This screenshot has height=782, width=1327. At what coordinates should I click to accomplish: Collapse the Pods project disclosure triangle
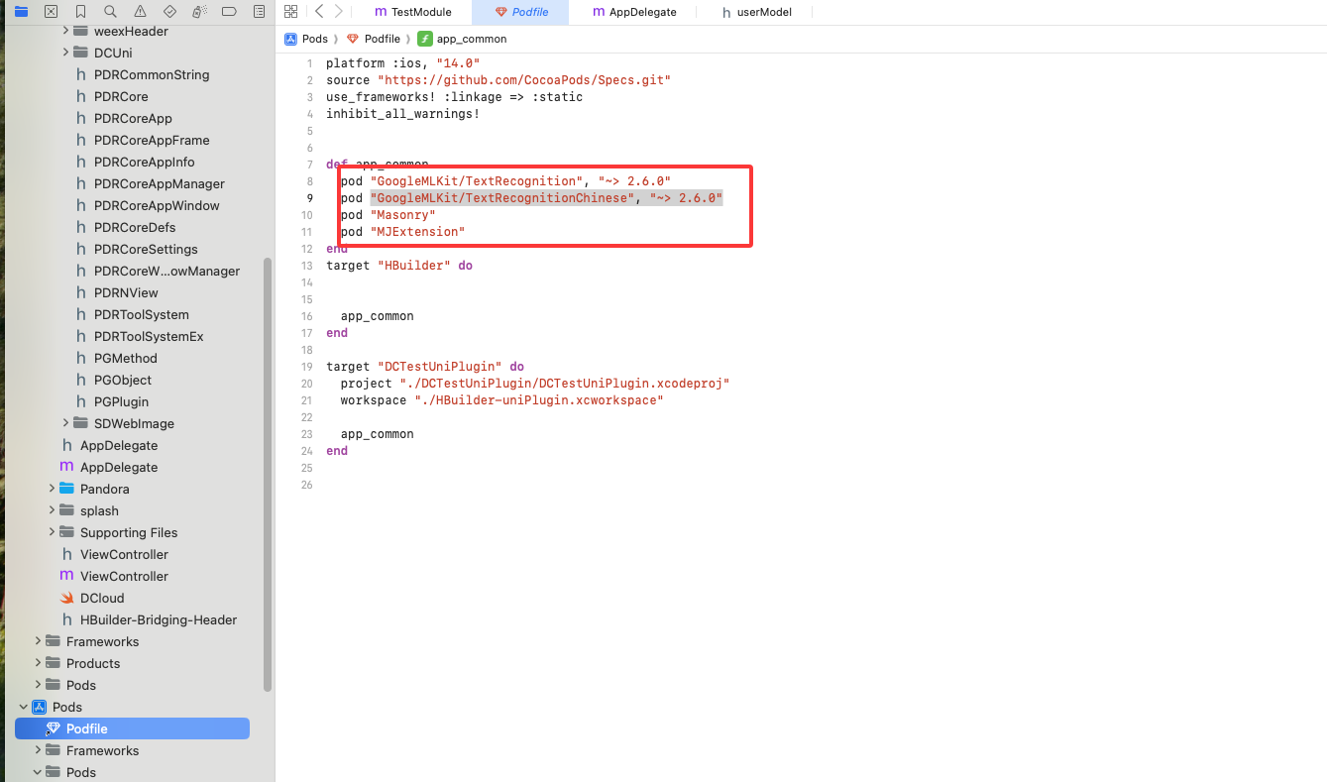pyautogui.click(x=24, y=707)
